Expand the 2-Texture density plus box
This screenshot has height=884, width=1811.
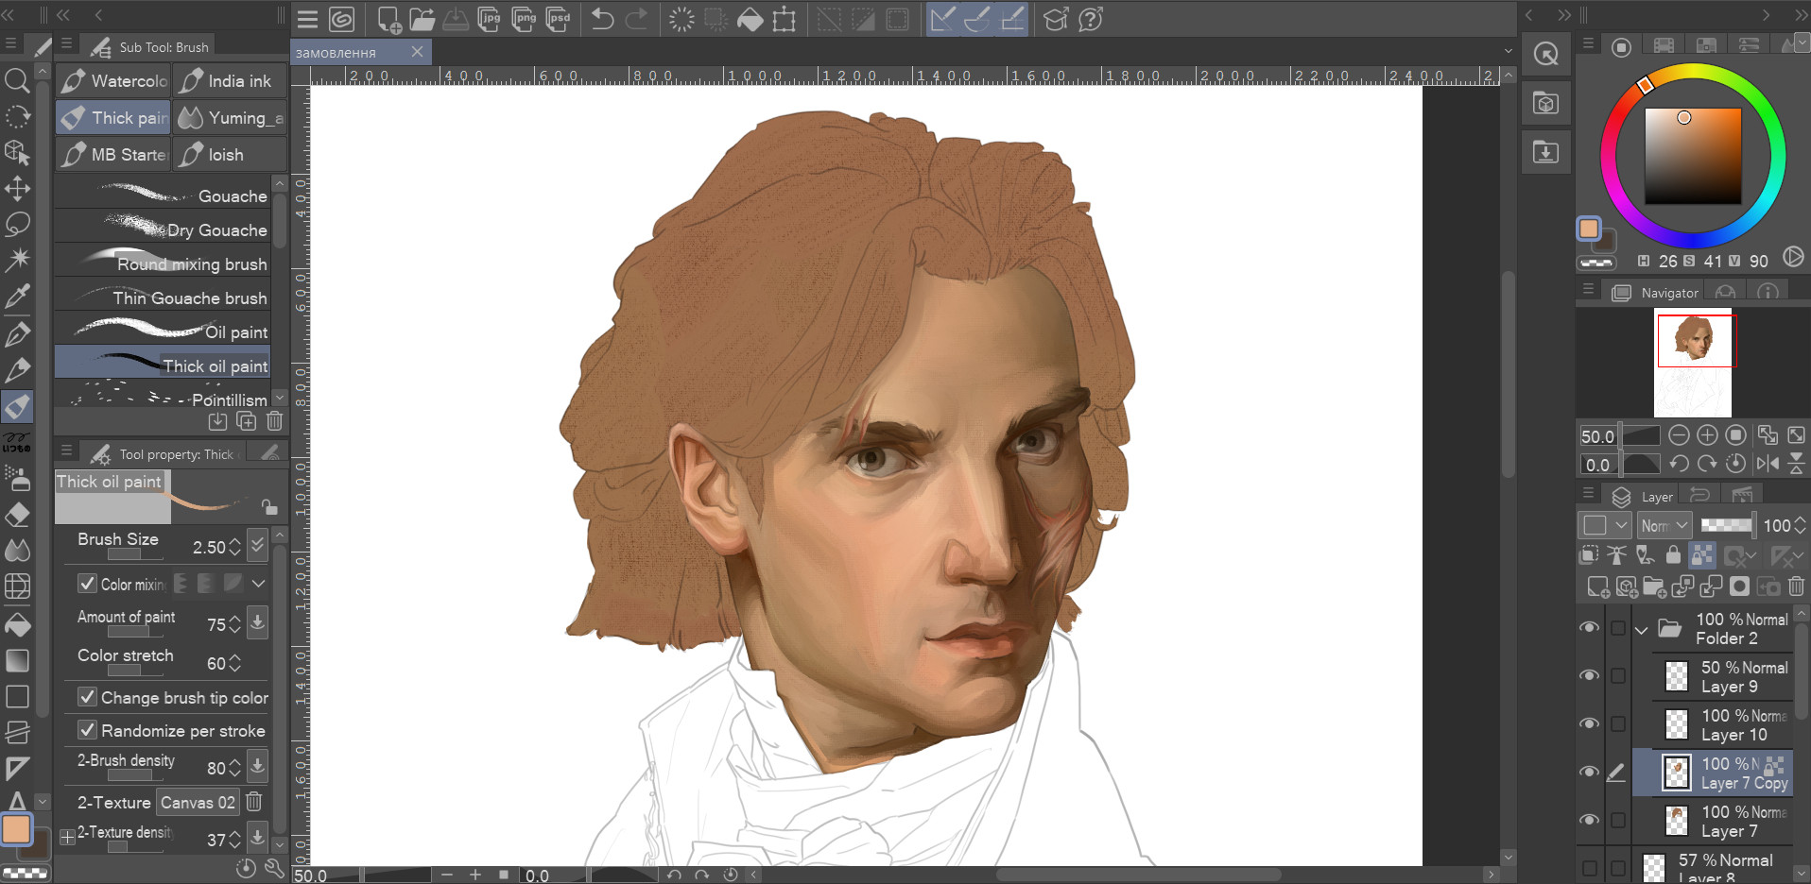pos(67,837)
